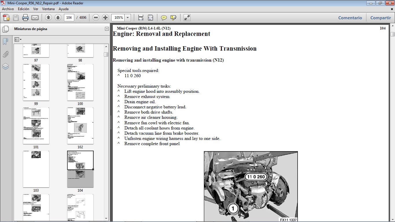Screen dimensions: 395x222
Task: Print the document using printer icon
Action: click(25, 18)
